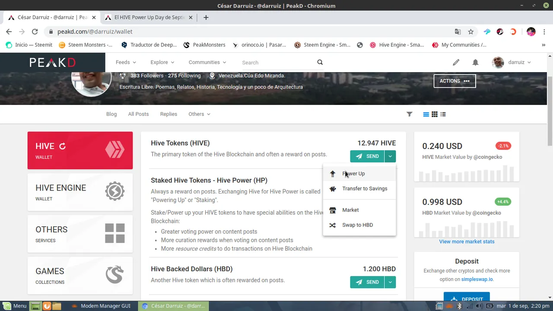The width and height of the screenshot is (553, 311).
Task: Open a new browser tab
Action: click(206, 18)
